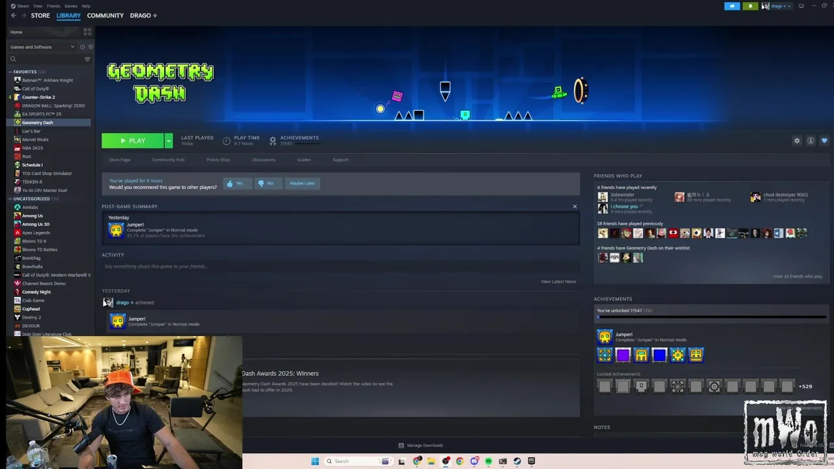The image size is (834, 469).
Task: Open the announcements megaphone button
Action: tap(732, 6)
